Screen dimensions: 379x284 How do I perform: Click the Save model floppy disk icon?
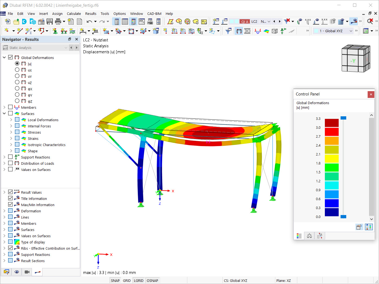click(x=50, y=22)
